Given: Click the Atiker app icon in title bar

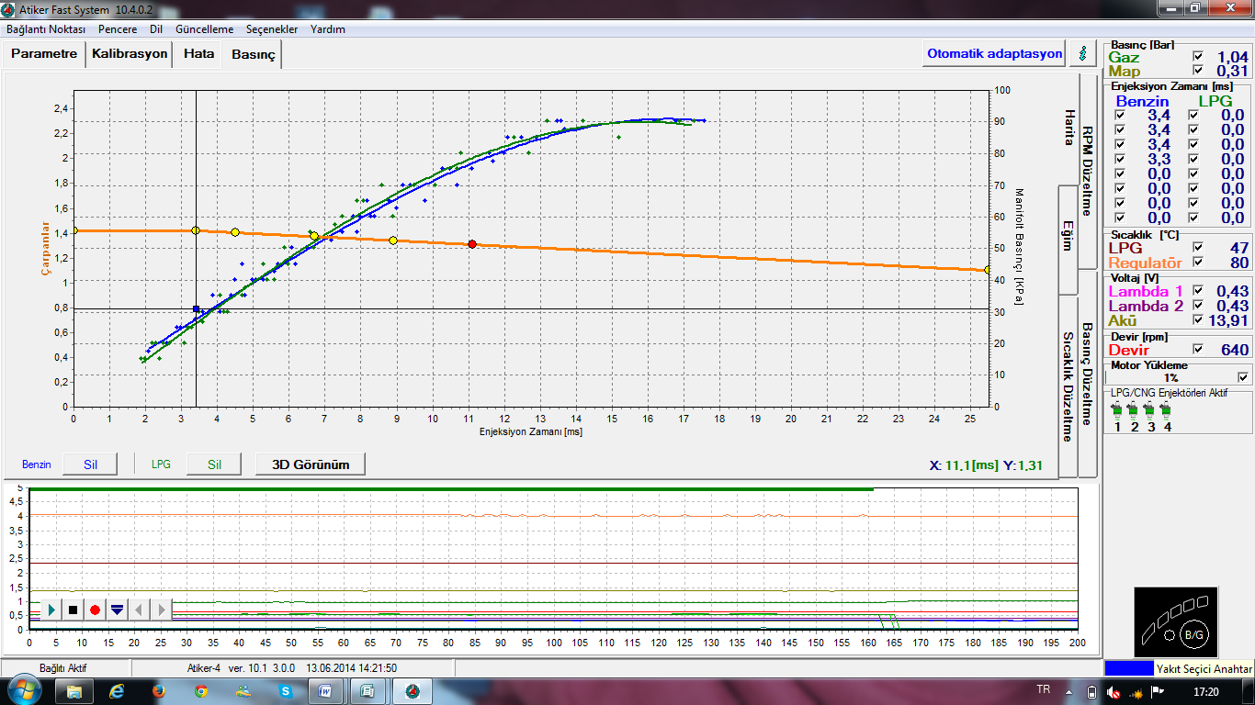Looking at the screenshot, I should [9, 8].
